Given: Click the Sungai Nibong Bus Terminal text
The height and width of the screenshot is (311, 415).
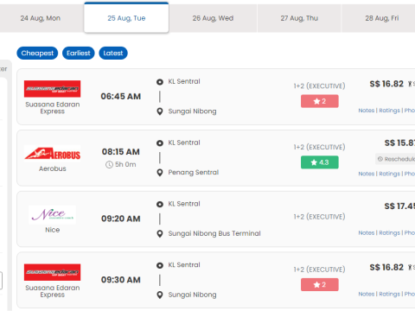Looking at the screenshot, I should tap(214, 233).
